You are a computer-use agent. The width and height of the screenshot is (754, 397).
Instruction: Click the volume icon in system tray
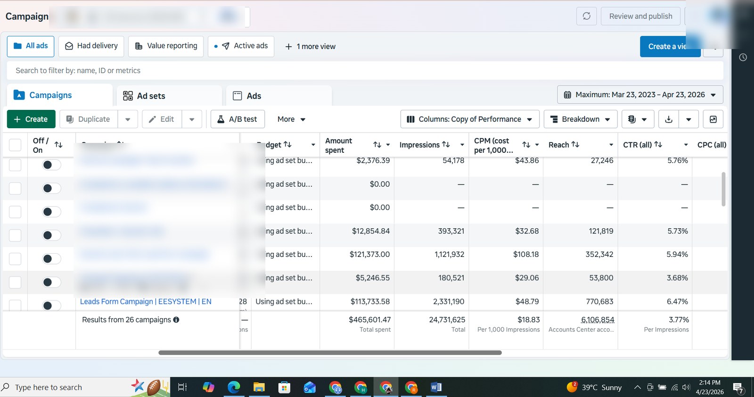(686, 387)
